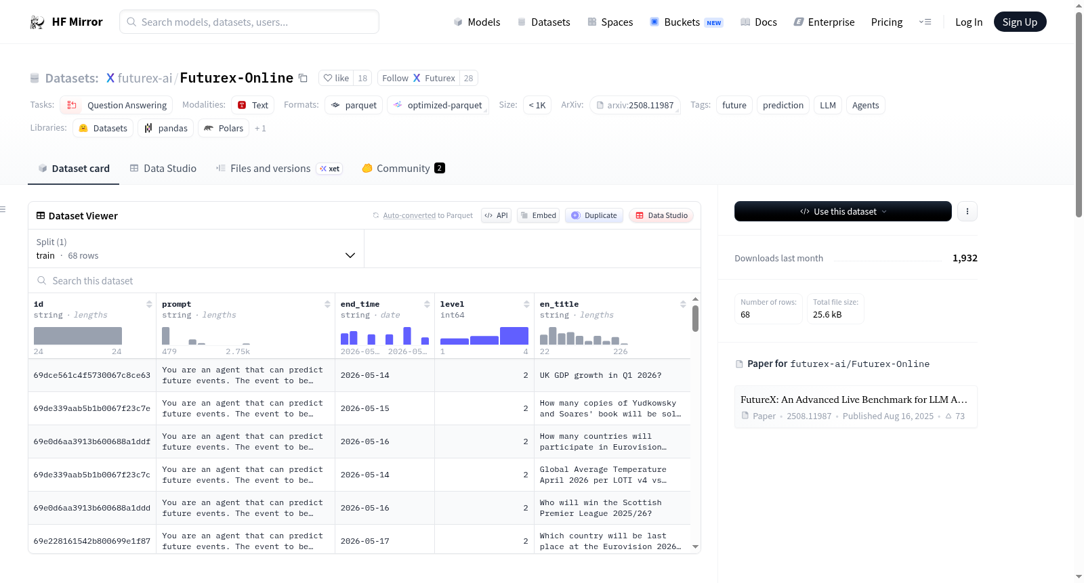Click the level column histogram
The image size is (1084, 583).
484,336
